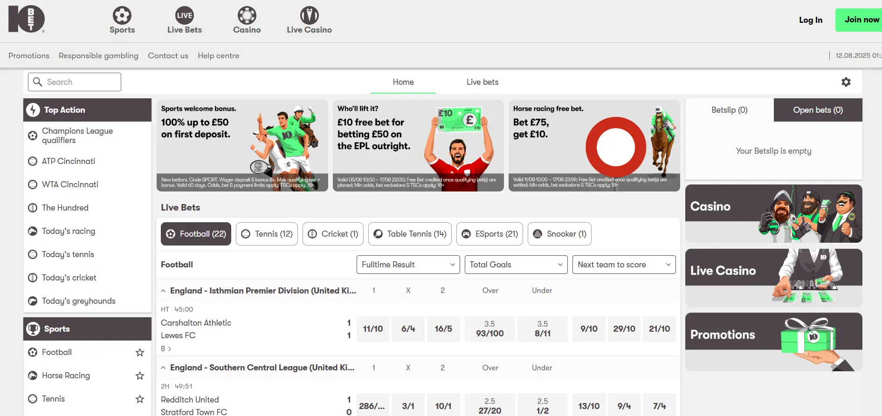Select Stratford Town win odds 10/1
Screen dimensions: 882x416
(x=443, y=406)
